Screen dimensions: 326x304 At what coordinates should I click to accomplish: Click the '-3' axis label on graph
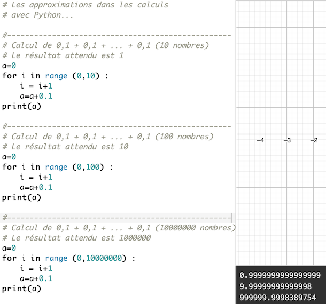click(x=288, y=140)
